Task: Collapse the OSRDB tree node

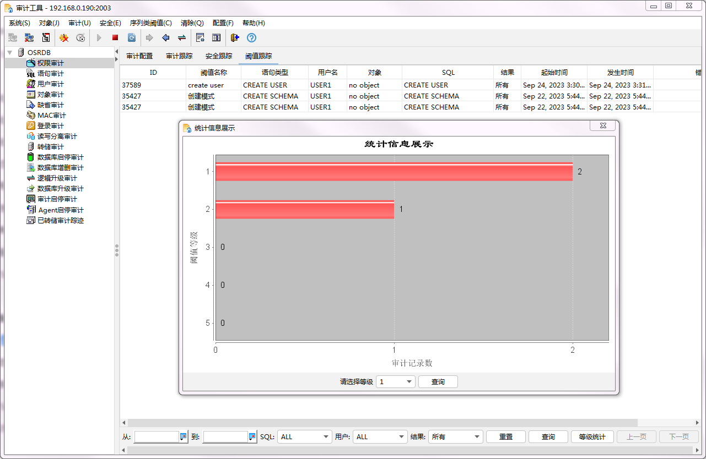Action: click(x=10, y=52)
